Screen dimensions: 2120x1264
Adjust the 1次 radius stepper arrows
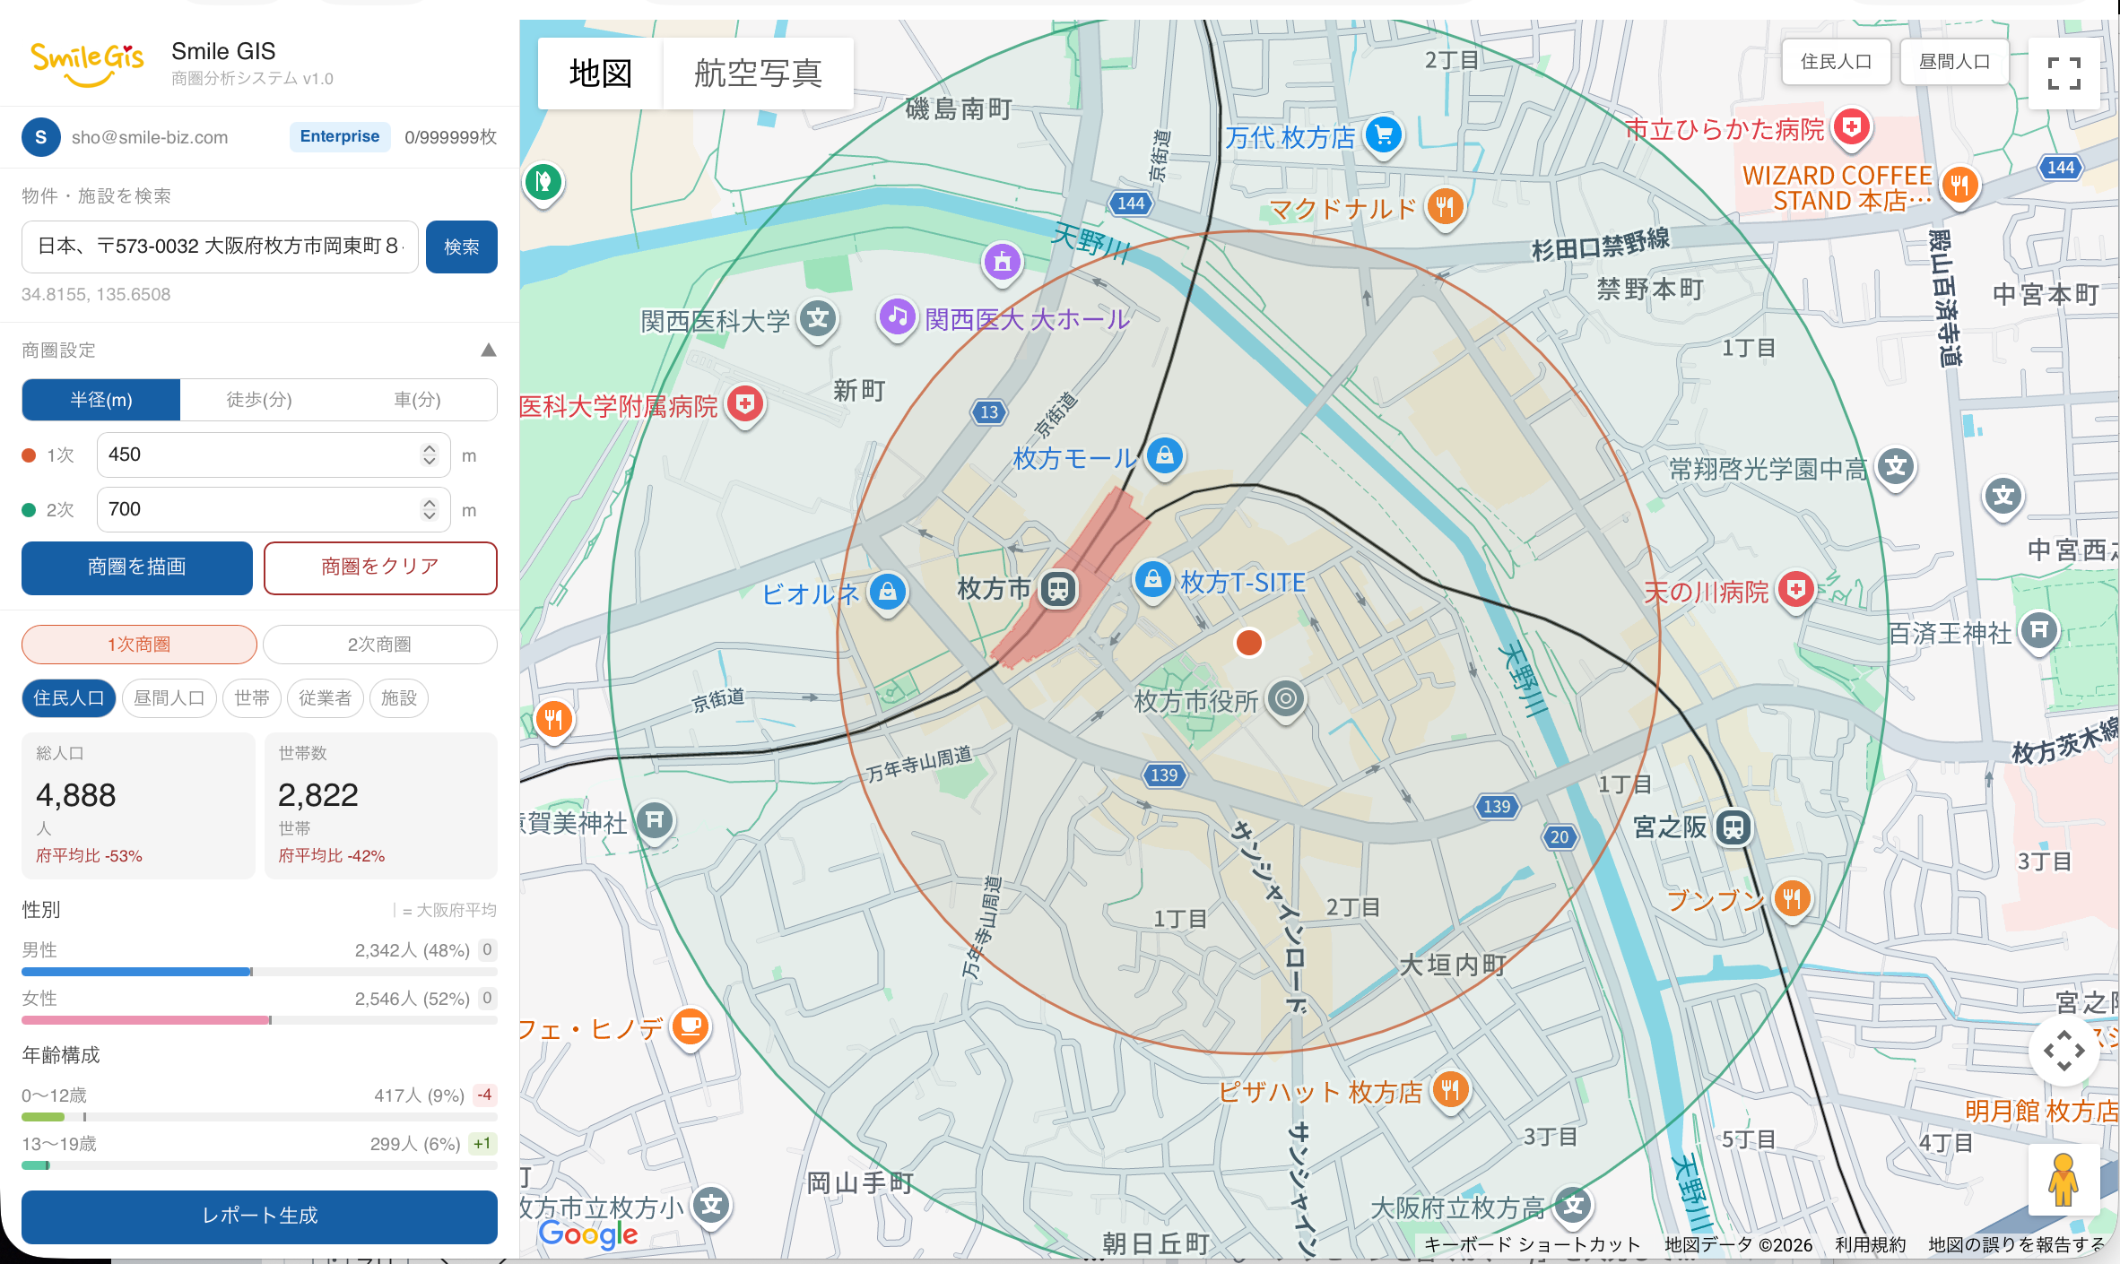[x=430, y=455]
